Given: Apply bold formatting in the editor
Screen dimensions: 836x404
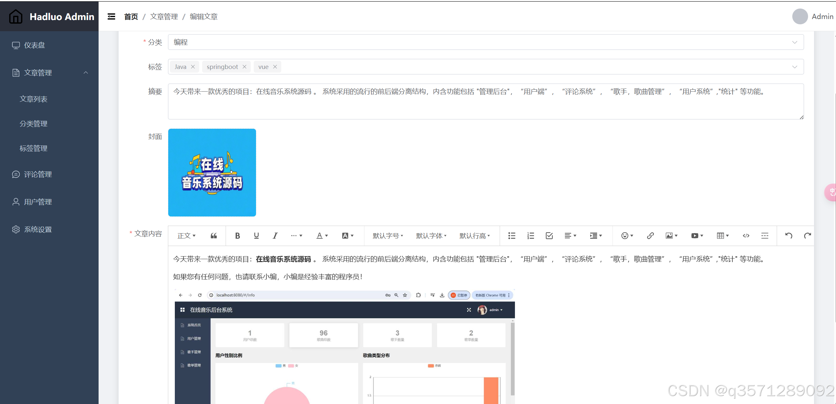Looking at the screenshot, I should pyautogui.click(x=237, y=236).
